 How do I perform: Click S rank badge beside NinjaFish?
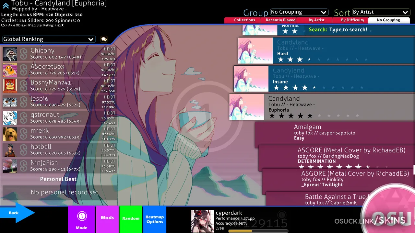tap(23, 166)
